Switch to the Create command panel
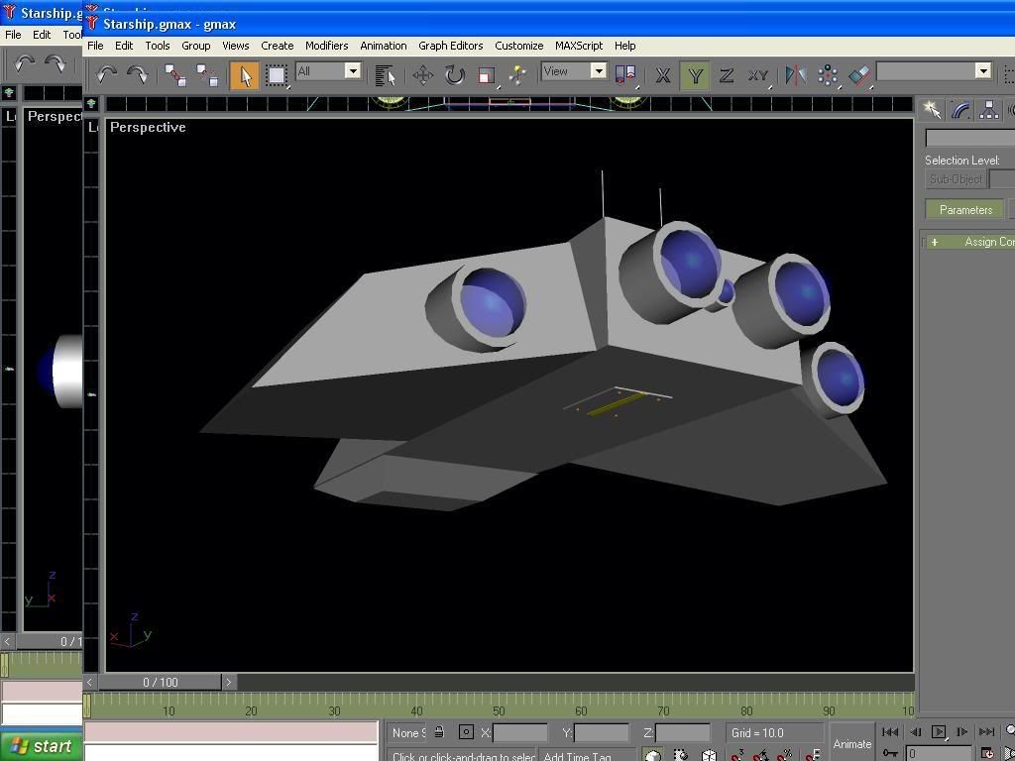Image resolution: width=1015 pixels, height=761 pixels. (931, 109)
